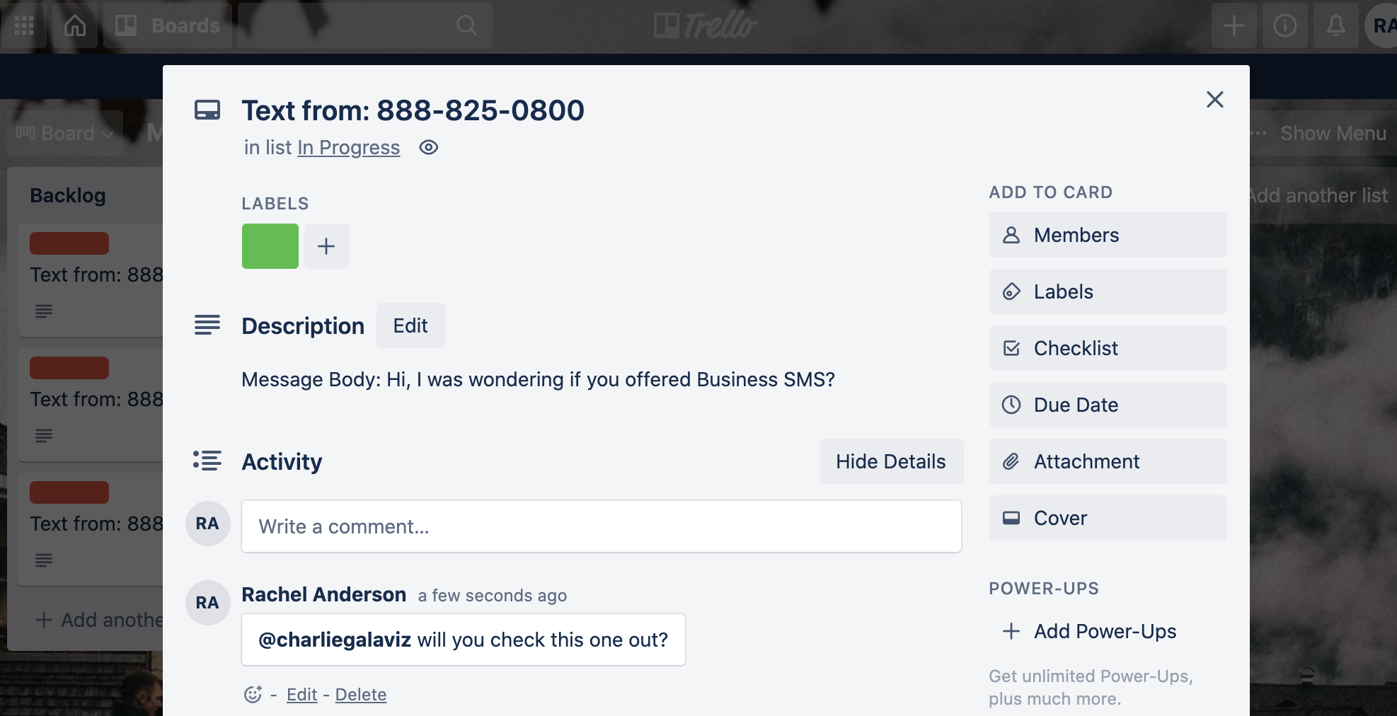Open the Labels selector in sidebar
Image resolution: width=1397 pixels, height=716 pixels.
pos(1108,291)
